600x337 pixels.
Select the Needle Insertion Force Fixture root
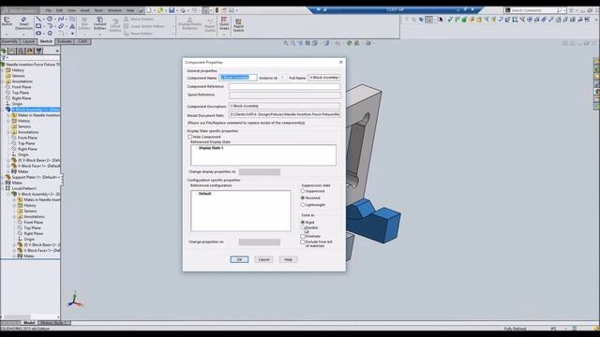(x=33, y=65)
